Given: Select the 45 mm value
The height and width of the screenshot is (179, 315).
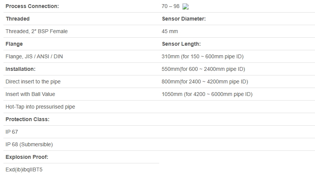Looking at the screenshot, I should 170,31.
